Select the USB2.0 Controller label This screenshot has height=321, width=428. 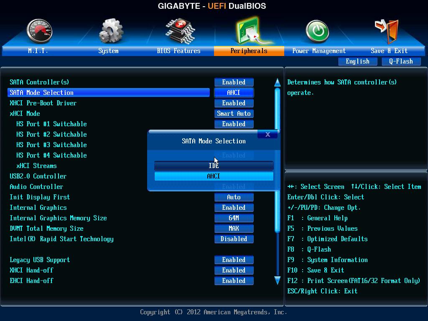tap(38, 176)
